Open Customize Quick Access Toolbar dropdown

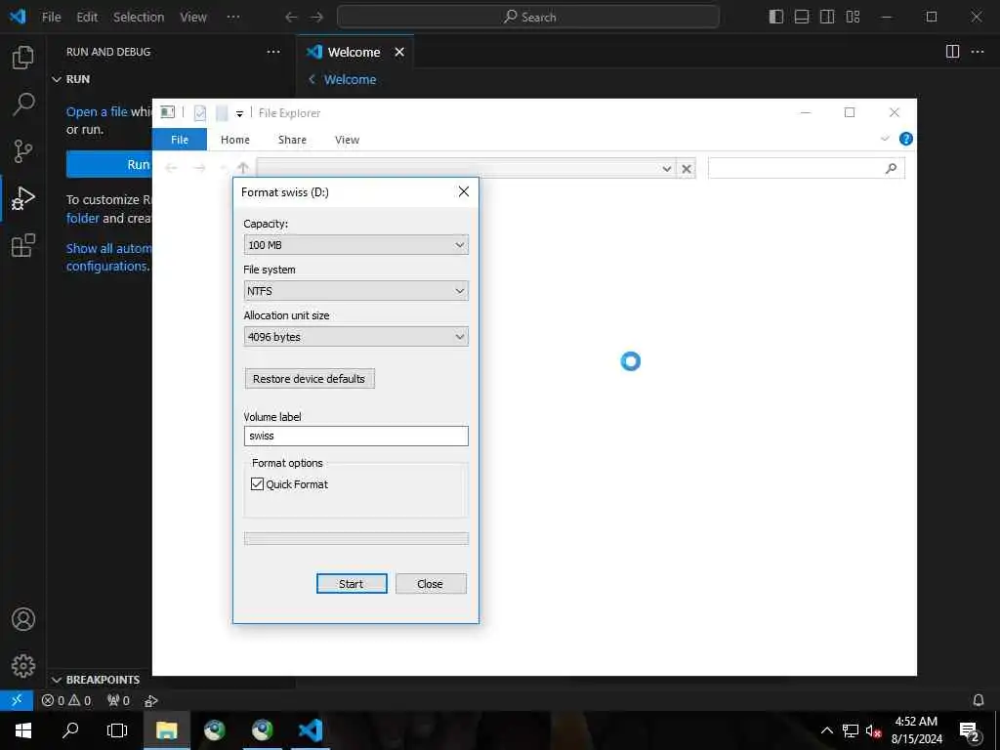(239, 114)
